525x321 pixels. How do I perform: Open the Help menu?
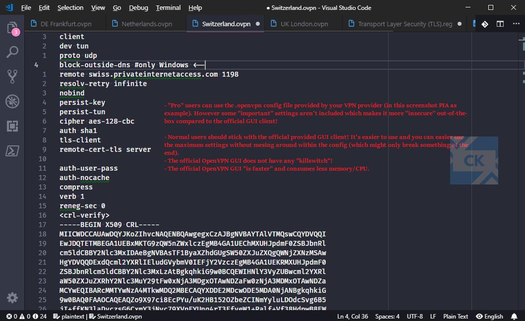click(195, 8)
